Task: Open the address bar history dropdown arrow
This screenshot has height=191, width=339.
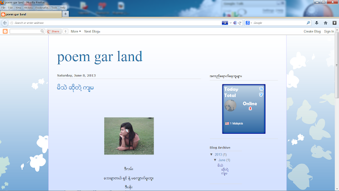Action: (x=231, y=23)
